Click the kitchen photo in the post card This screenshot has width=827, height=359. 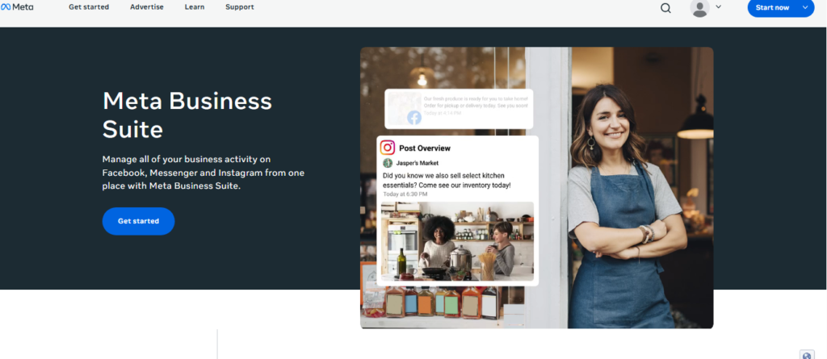(457, 241)
